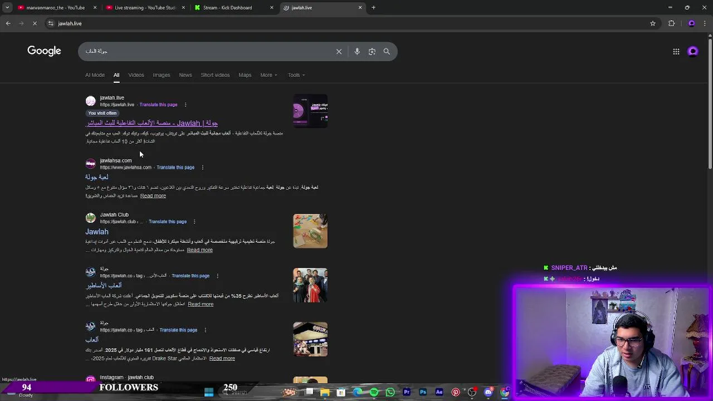The height and width of the screenshot is (401, 713).
Task: Open WhatsApp from the taskbar
Action: point(390,392)
